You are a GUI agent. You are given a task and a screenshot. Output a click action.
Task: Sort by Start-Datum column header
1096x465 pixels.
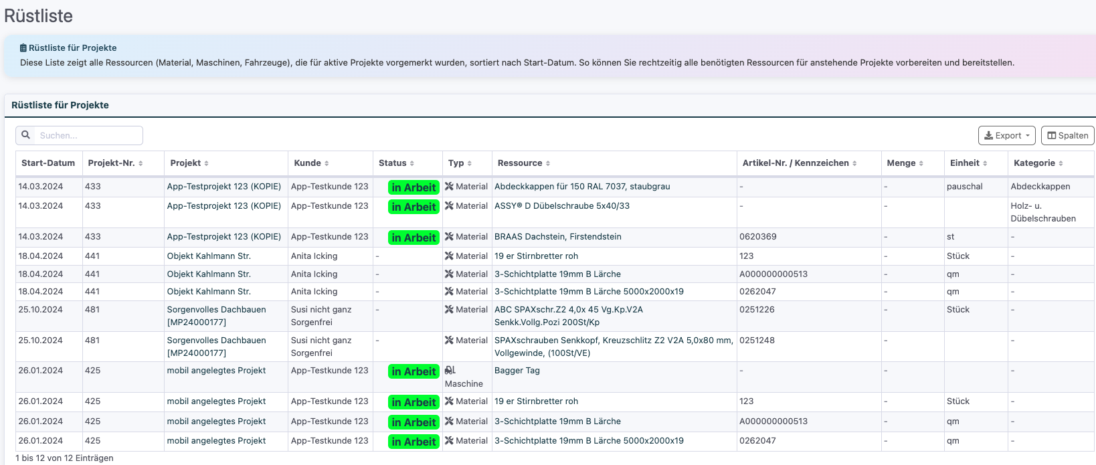tap(48, 163)
